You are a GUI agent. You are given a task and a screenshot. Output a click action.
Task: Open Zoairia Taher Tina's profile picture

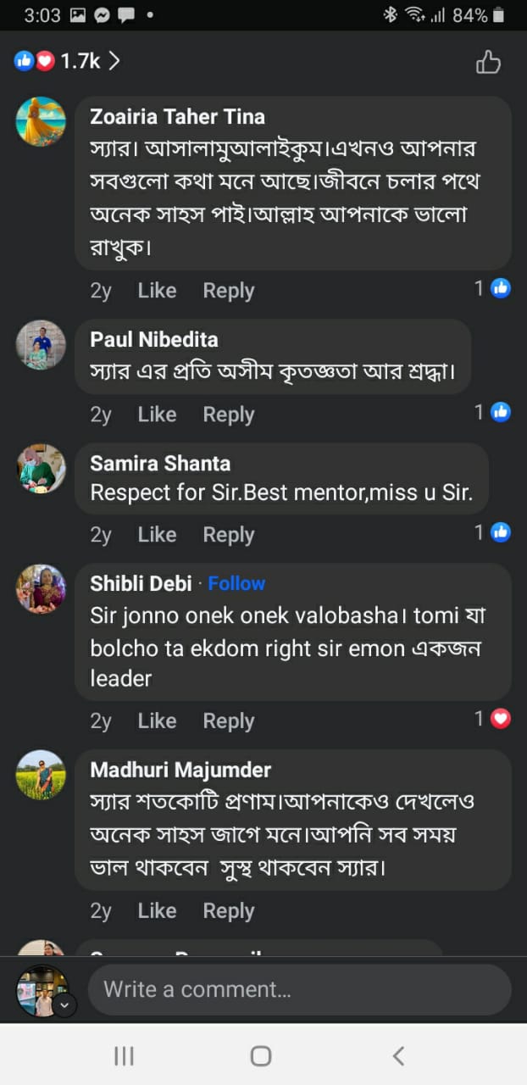click(x=41, y=121)
